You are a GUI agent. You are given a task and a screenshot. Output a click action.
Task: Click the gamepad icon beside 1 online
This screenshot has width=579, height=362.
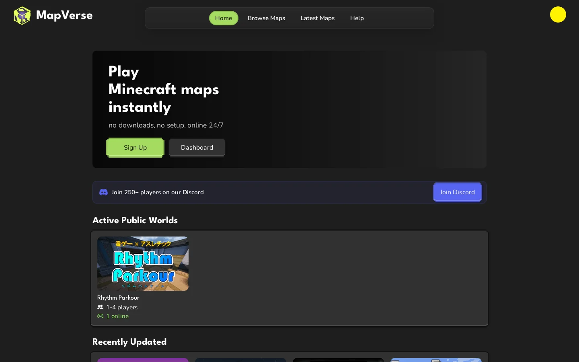coord(101,316)
